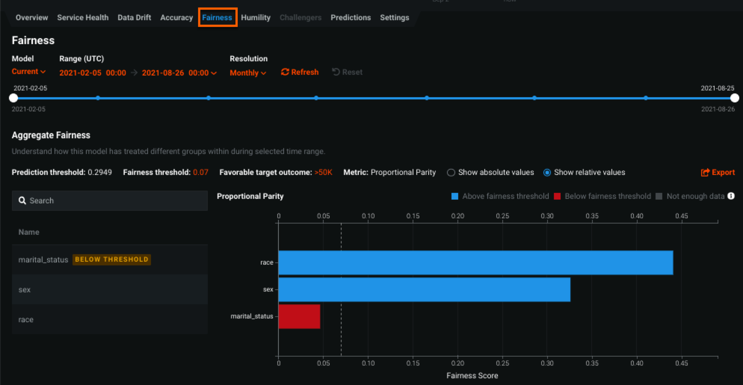Select the Show absolute values radio button
The image size is (743, 385).
pos(451,173)
